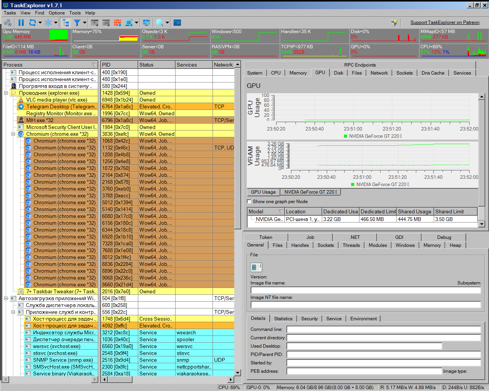Click the brick wall firewall icon

(x=118, y=23)
